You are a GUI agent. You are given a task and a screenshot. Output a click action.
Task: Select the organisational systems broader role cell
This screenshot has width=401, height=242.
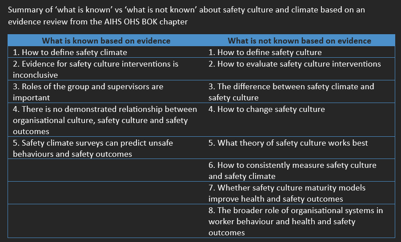296,221
